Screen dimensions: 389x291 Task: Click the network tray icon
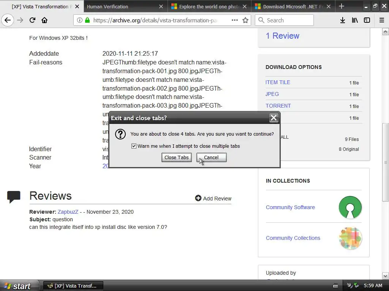356,285
